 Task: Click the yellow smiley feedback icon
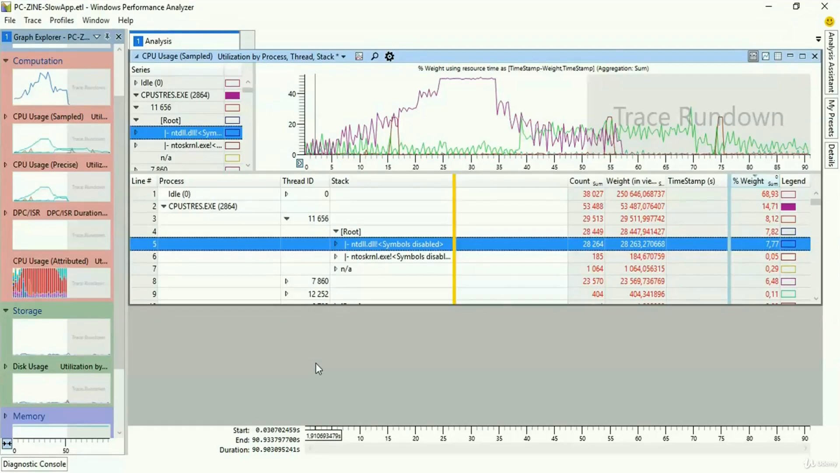click(x=829, y=21)
